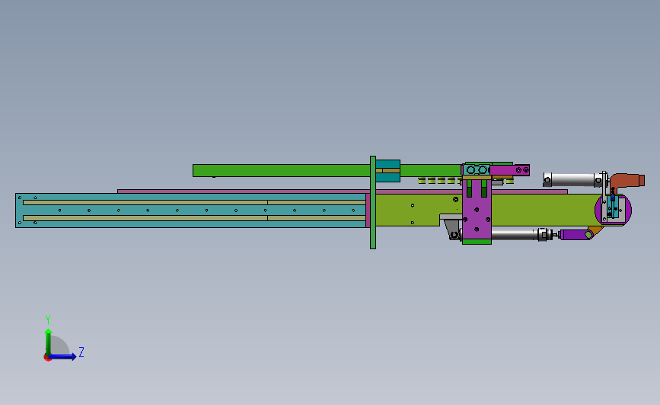Select the lower tan rail on teal plate
Viewport: 660px width, 405px height.
194,218
